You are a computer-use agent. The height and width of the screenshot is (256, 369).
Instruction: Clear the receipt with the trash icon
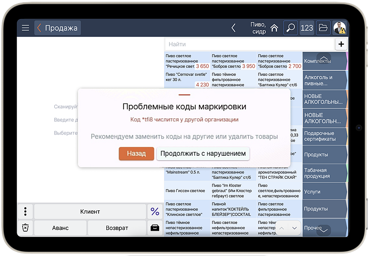click(25, 228)
